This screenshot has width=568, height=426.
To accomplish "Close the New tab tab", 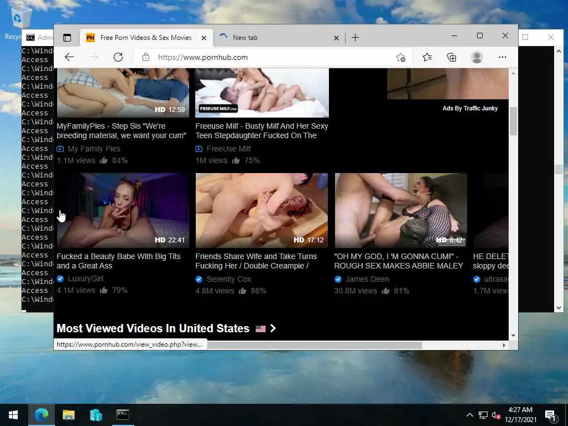I will (x=336, y=38).
